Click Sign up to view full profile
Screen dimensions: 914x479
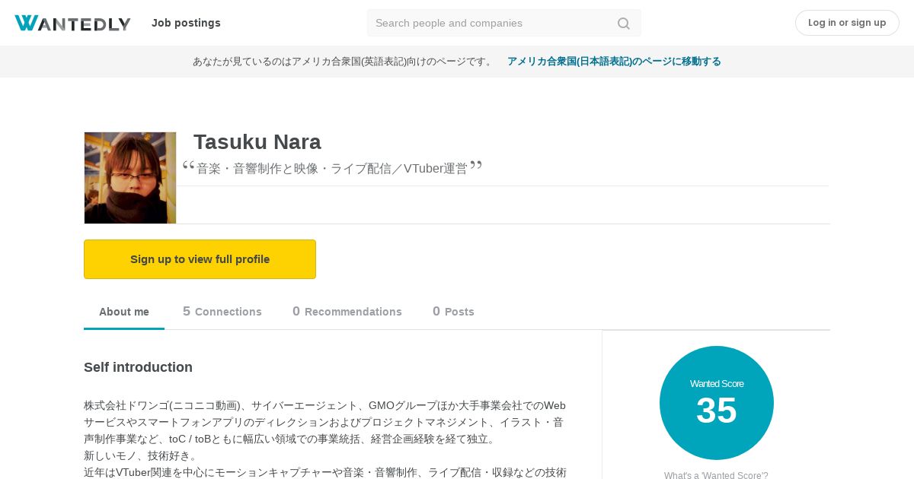(x=200, y=259)
